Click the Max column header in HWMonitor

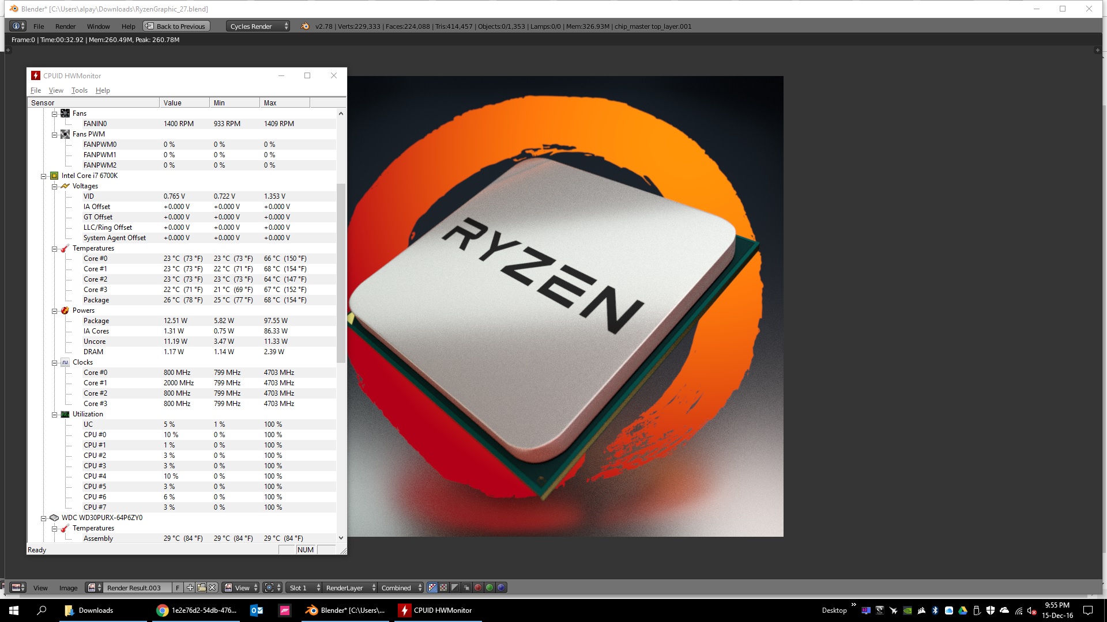click(285, 103)
